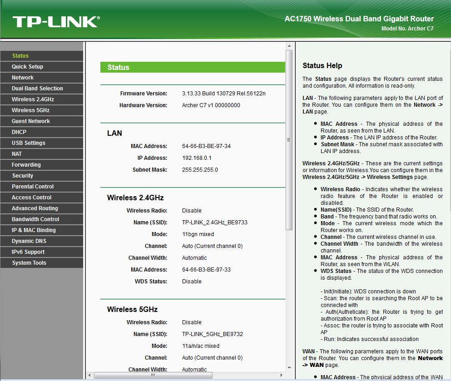The height and width of the screenshot is (381, 451).
Task: Click SSID TP-LINK_2.4GHz_BE9733
Action: [214, 222]
